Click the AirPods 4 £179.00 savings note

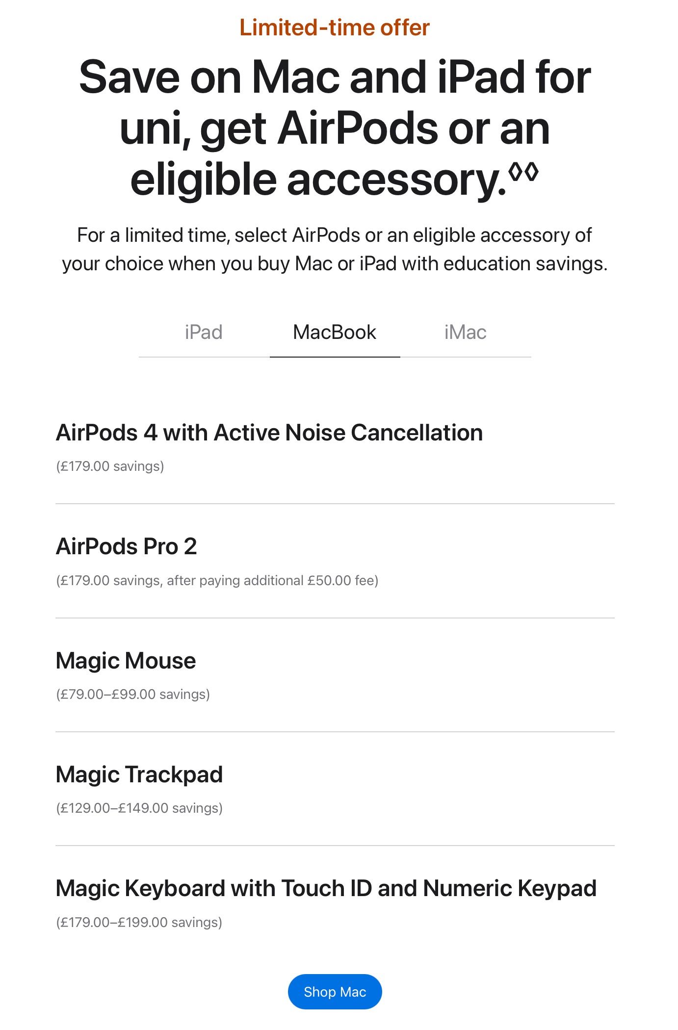click(x=110, y=466)
